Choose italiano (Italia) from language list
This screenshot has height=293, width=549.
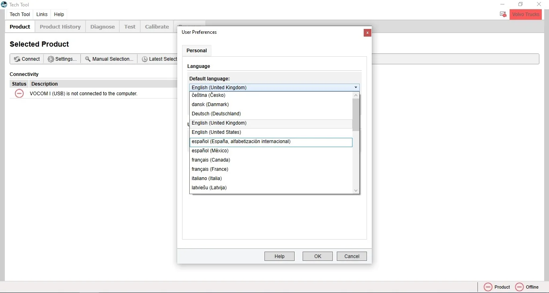click(x=271, y=178)
